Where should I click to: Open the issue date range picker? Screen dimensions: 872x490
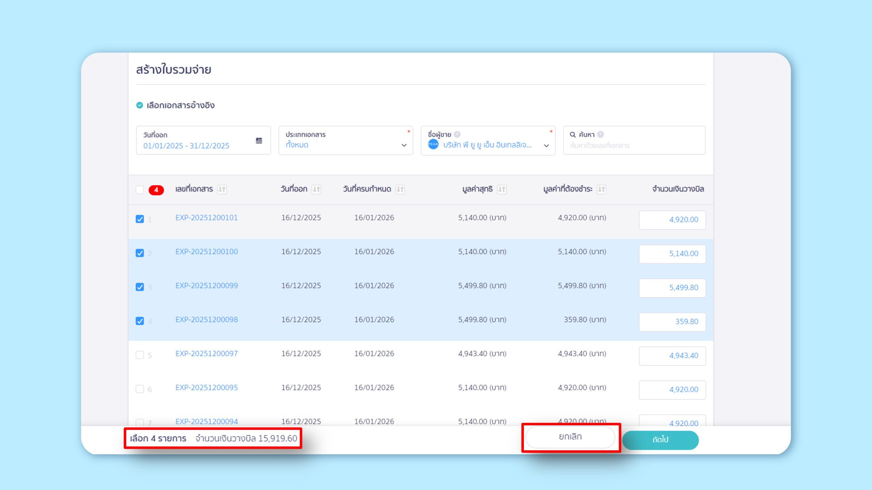point(186,146)
